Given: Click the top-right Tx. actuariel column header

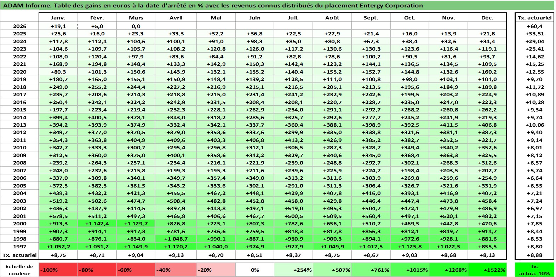Looking at the screenshot, I should (x=534, y=18).
